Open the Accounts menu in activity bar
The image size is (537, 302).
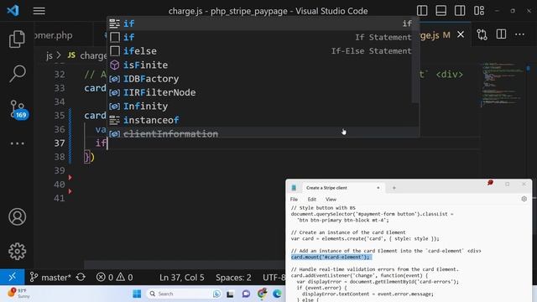point(17,216)
